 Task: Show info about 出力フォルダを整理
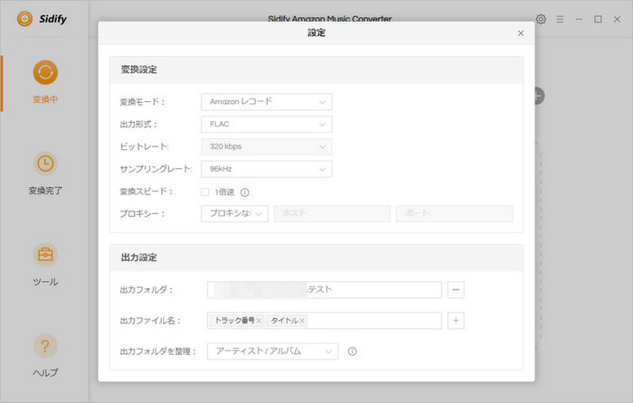click(352, 351)
